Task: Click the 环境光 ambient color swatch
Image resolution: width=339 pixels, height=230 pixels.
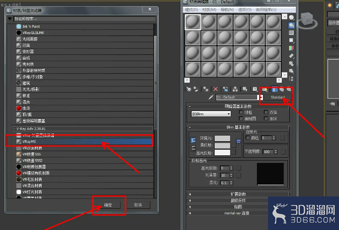Action: (x=223, y=138)
